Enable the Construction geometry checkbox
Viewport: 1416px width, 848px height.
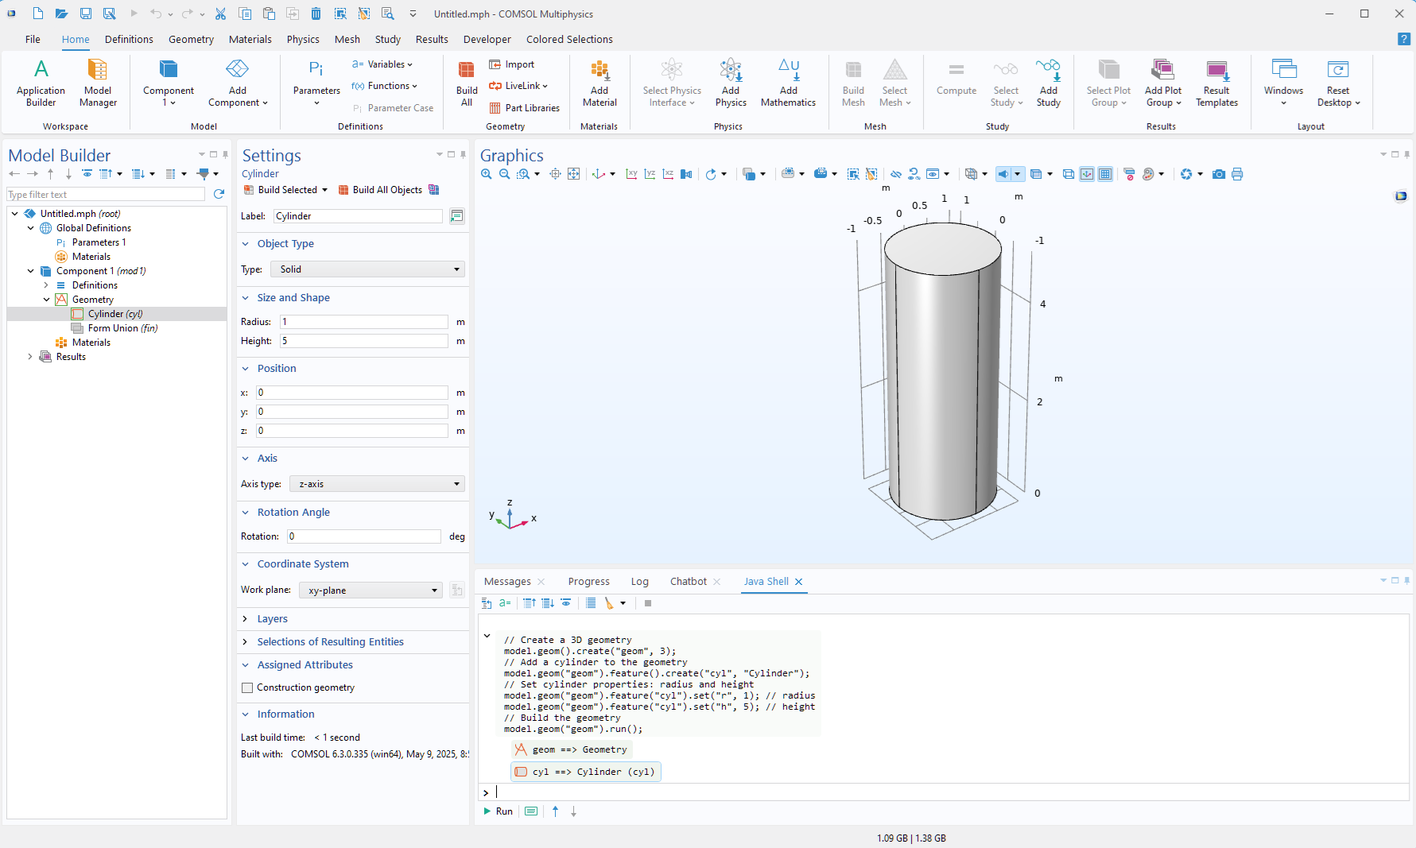[247, 687]
